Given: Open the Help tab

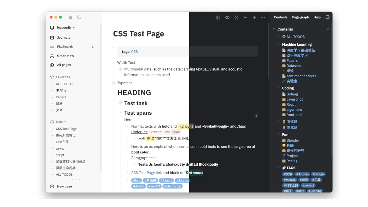Looking at the screenshot, I should (317, 17).
